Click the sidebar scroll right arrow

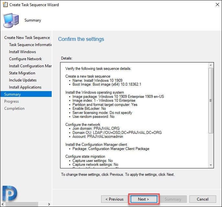pos(49,204)
